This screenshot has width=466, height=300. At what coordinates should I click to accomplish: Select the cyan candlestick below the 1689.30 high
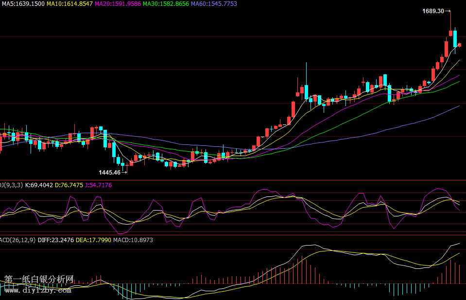point(455,38)
